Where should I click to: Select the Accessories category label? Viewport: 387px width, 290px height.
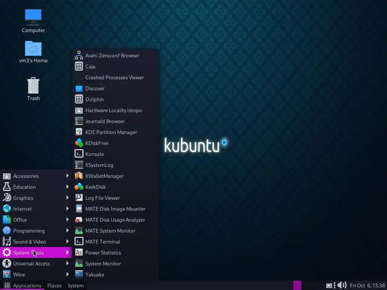point(26,176)
